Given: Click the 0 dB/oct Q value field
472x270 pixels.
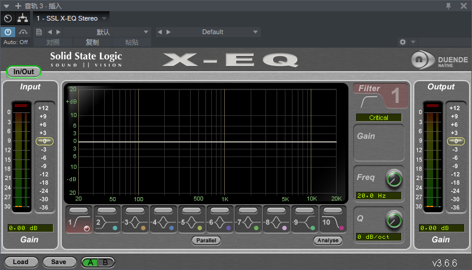Looking at the screenshot, I should point(378,237).
